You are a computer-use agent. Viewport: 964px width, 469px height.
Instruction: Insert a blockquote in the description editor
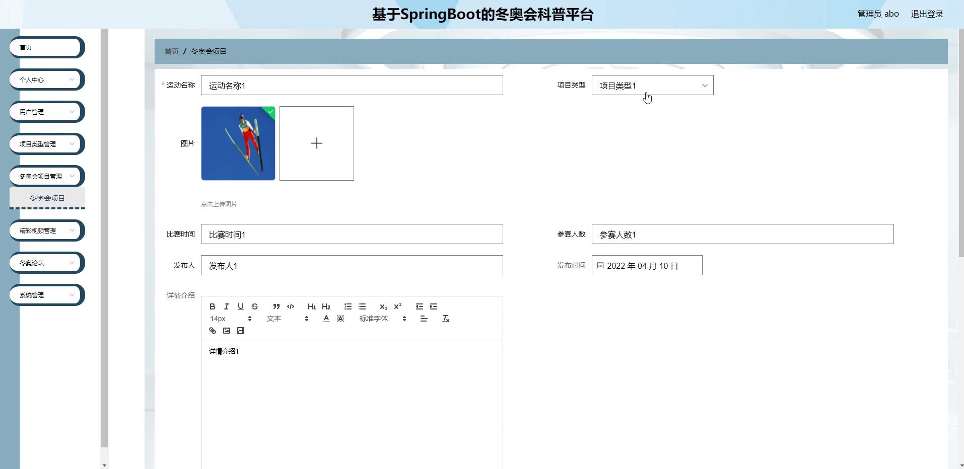276,306
